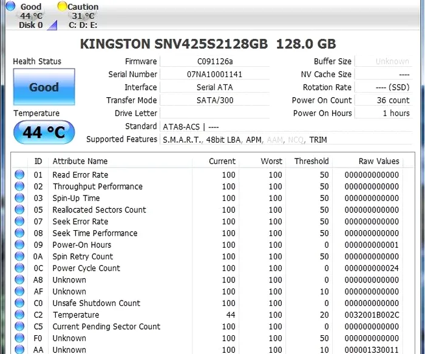
Task: Select the Seek Error Rate attribute text
Action: click(x=80, y=222)
